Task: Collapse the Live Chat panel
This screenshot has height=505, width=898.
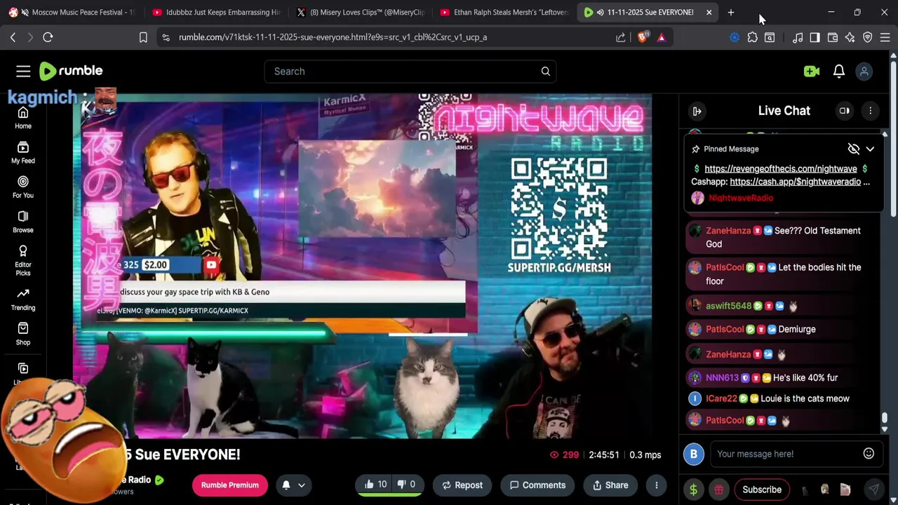Action: [x=697, y=111]
